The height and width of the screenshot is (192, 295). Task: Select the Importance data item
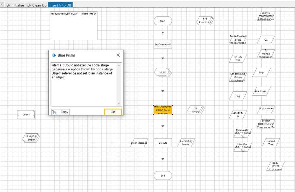(x=266, y=110)
